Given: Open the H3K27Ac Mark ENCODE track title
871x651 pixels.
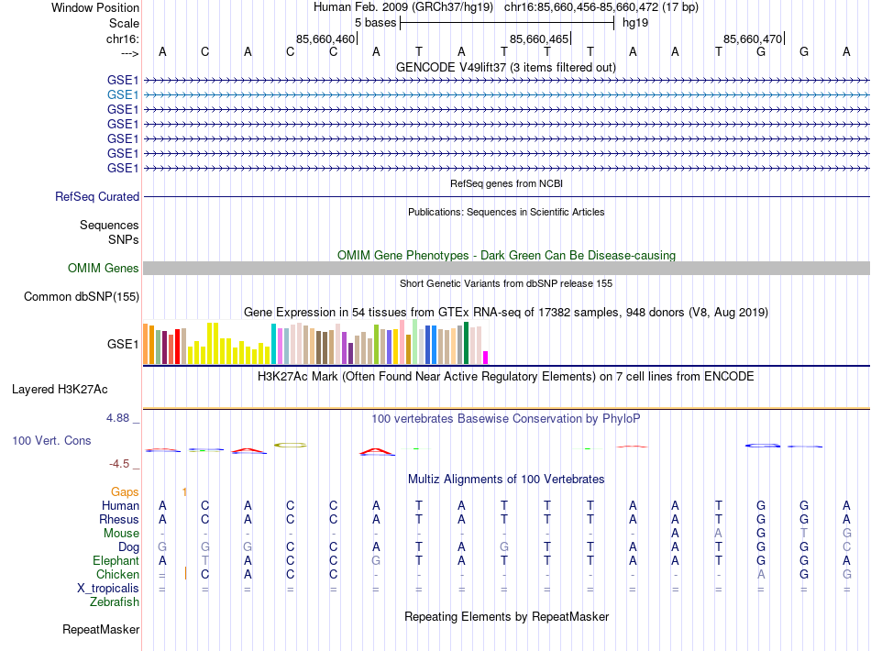Looking at the screenshot, I should [506, 377].
